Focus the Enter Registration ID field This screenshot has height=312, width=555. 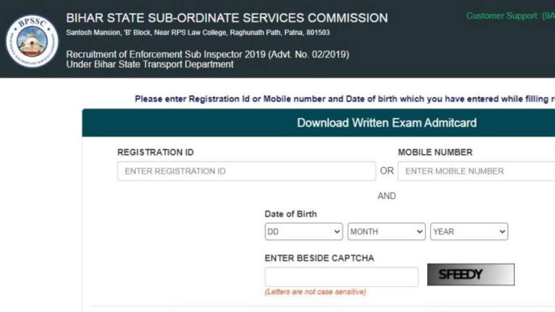[246, 171]
